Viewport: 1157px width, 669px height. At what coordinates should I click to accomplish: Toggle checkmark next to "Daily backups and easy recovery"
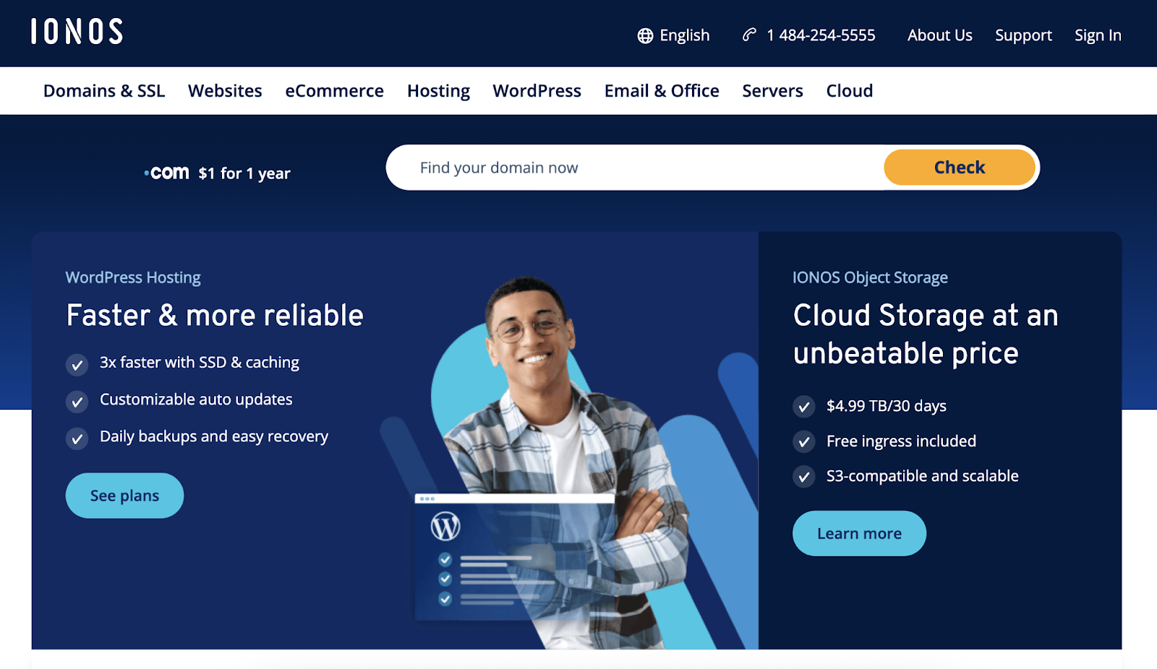pos(77,439)
